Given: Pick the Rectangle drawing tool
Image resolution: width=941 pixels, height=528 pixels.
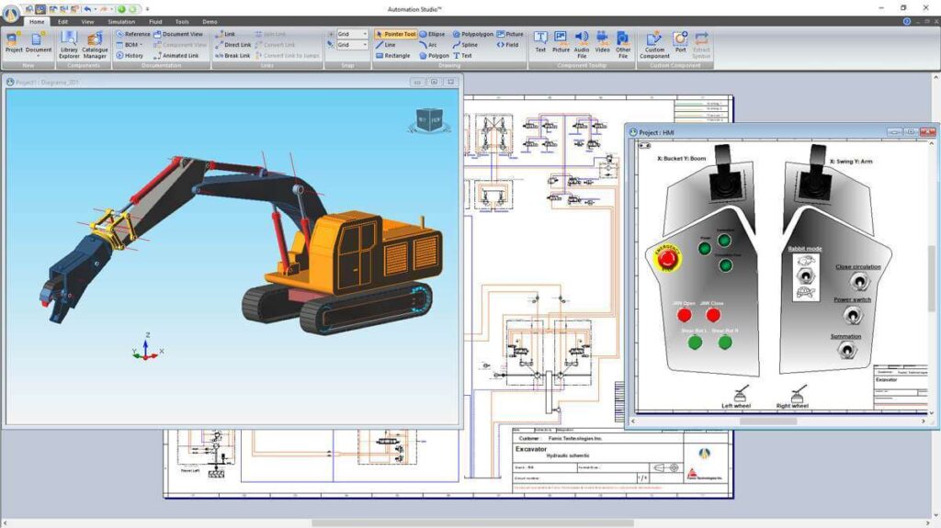Looking at the screenshot, I should pyautogui.click(x=392, y=55).
